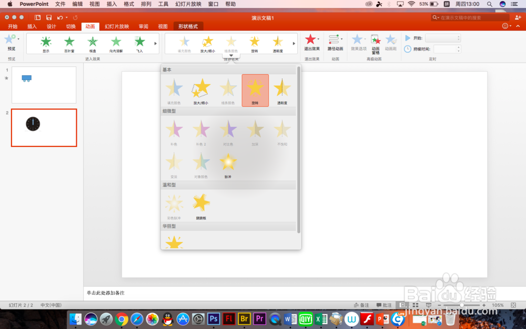Click the presentation search field
Image resolution: width=526 pixels, height=329 pixels.
470,17
